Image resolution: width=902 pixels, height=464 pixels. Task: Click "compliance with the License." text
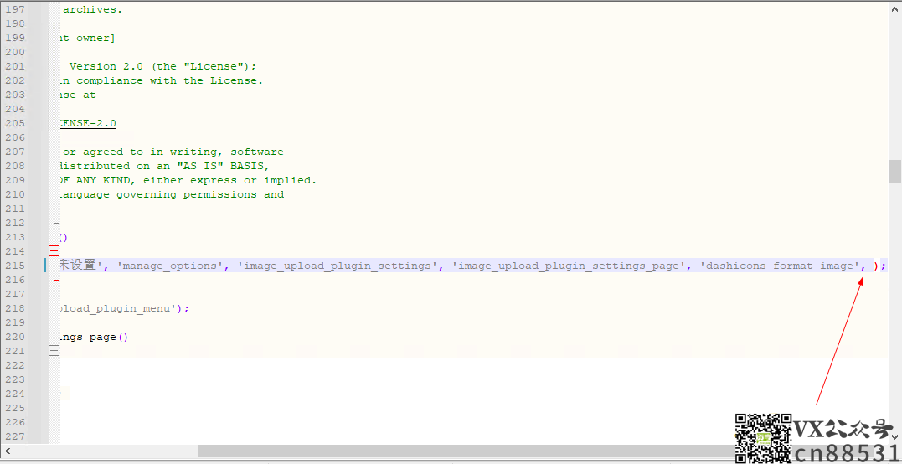coord(170,80)
